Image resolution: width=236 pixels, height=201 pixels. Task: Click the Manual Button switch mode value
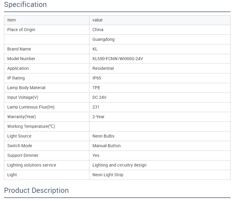tap(106, 146)
